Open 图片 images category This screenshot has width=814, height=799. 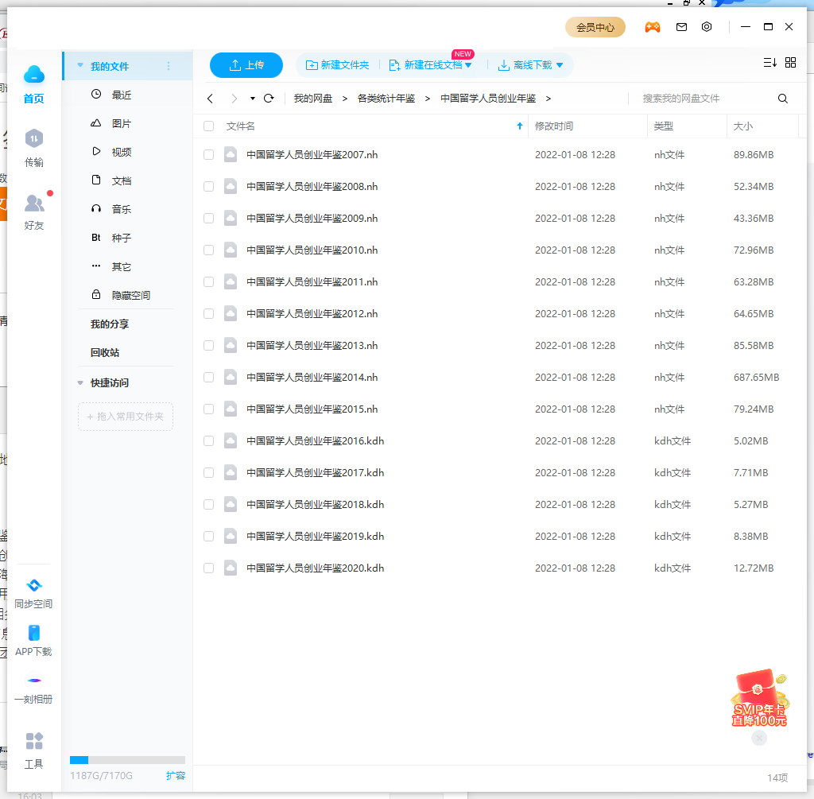[122, 123]
